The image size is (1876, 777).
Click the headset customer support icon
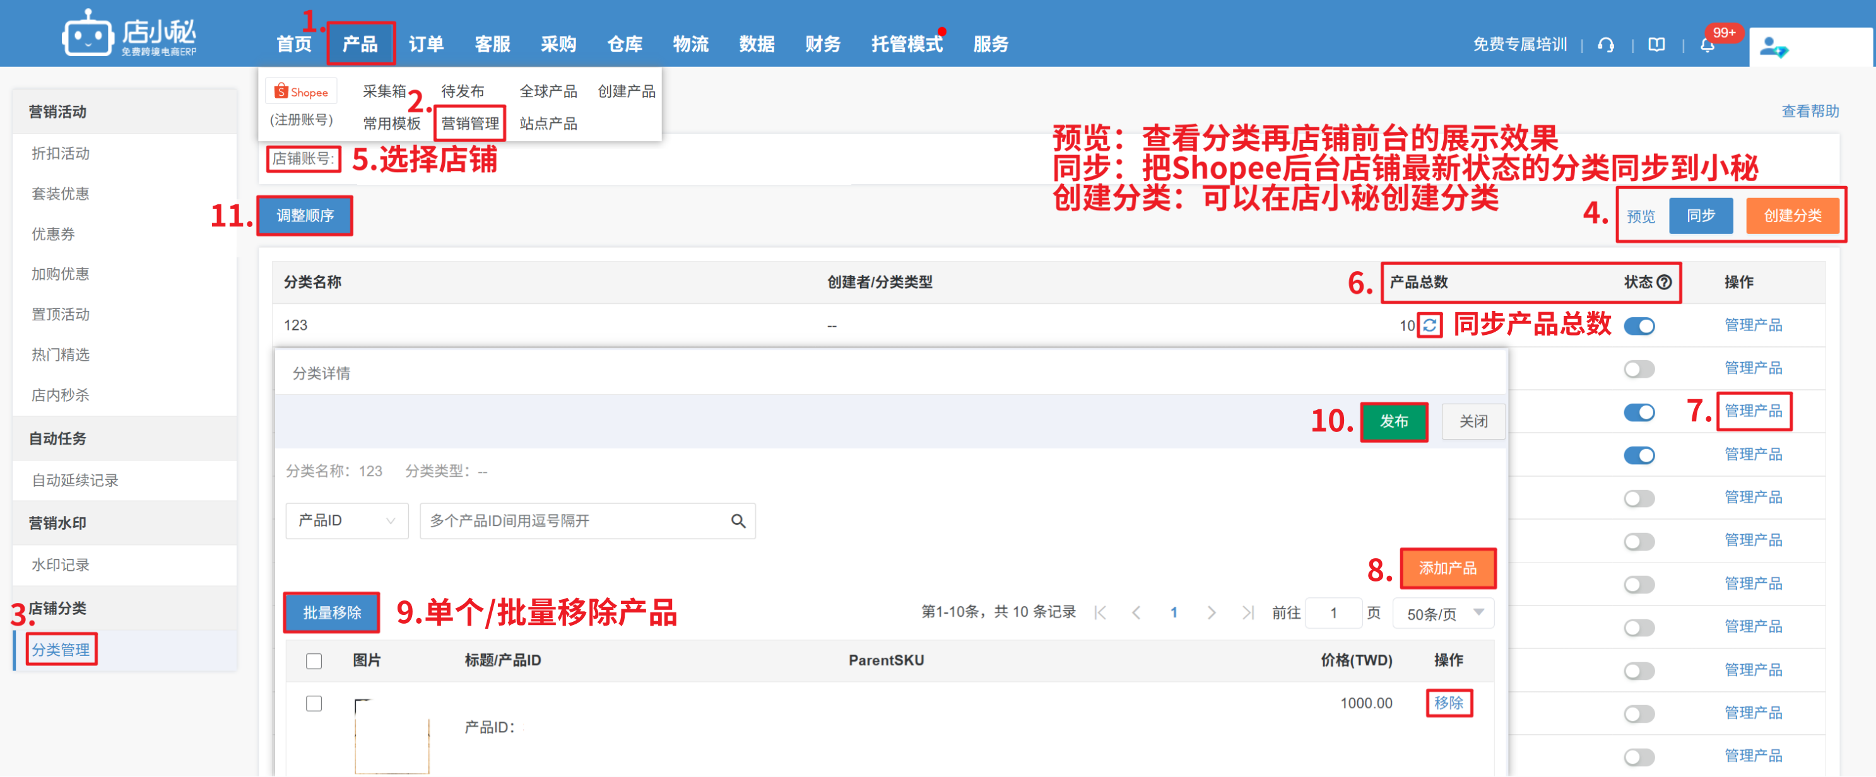(1606, 45)
